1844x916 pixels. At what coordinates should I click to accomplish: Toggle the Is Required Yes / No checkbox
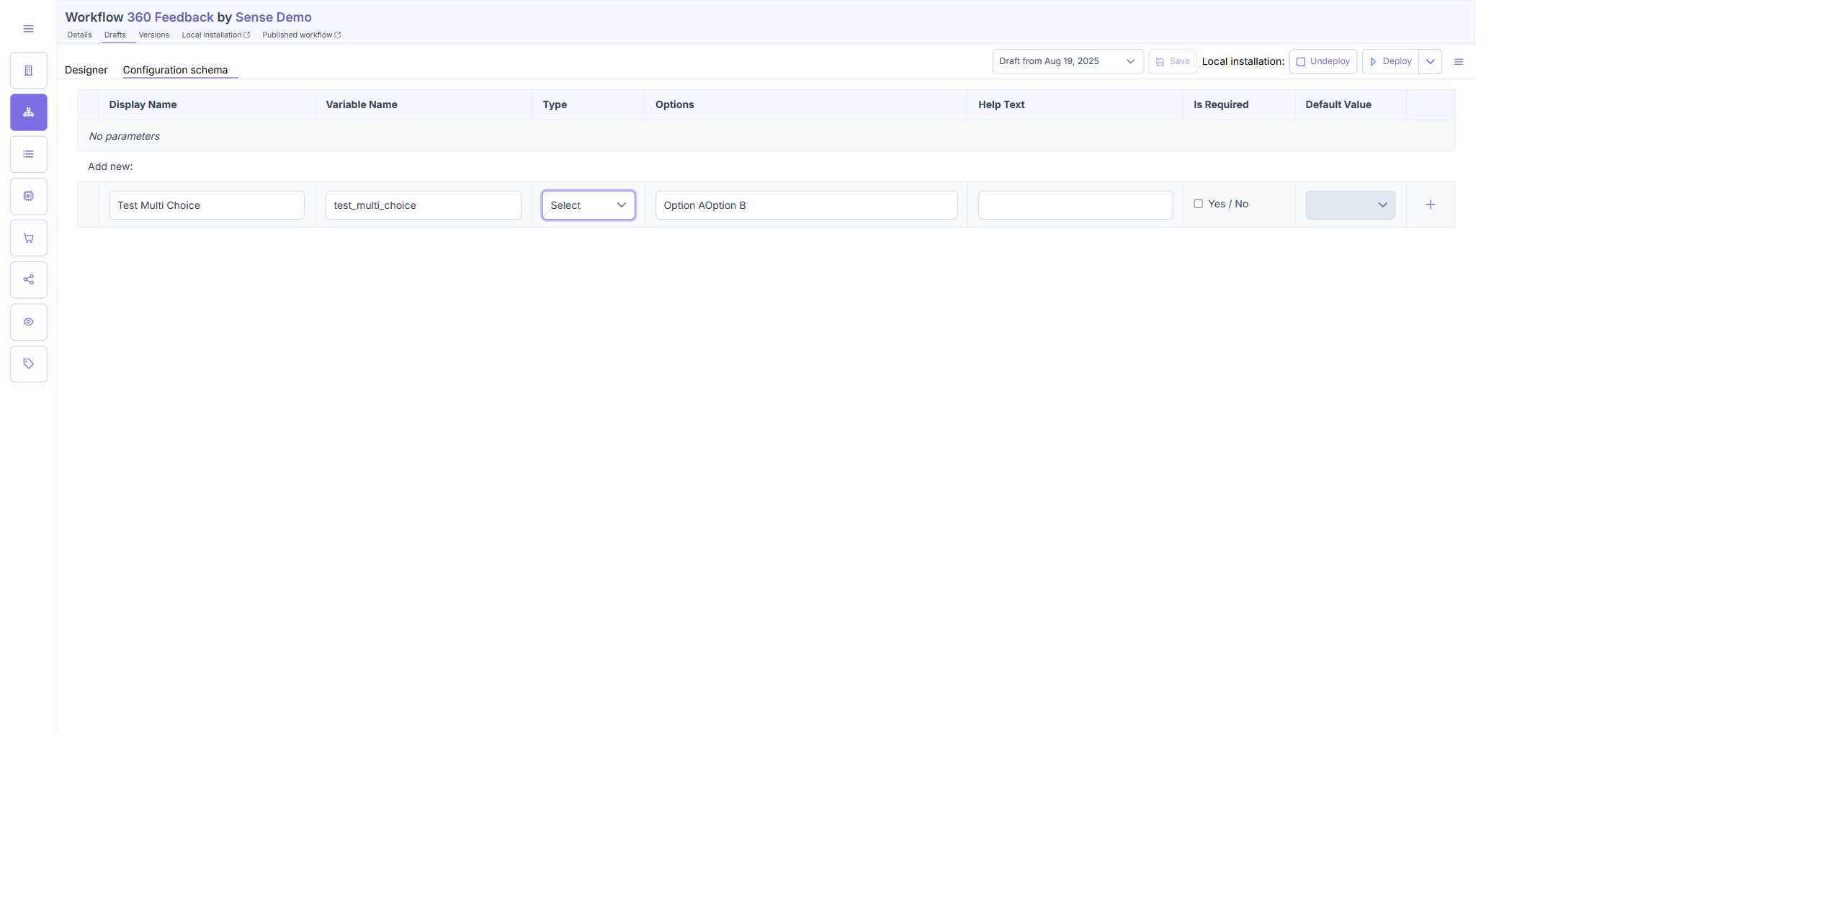1199,204
